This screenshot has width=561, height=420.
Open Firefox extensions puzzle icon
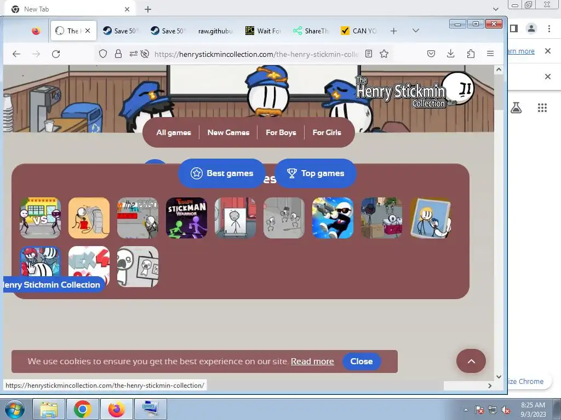tap(471, 54)
